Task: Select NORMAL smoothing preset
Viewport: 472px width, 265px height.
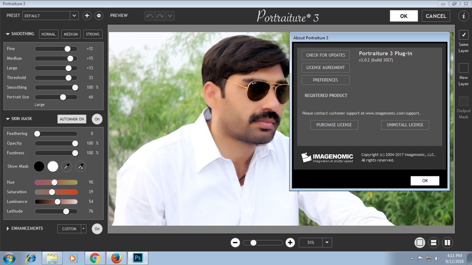Action: coord(48,34)
